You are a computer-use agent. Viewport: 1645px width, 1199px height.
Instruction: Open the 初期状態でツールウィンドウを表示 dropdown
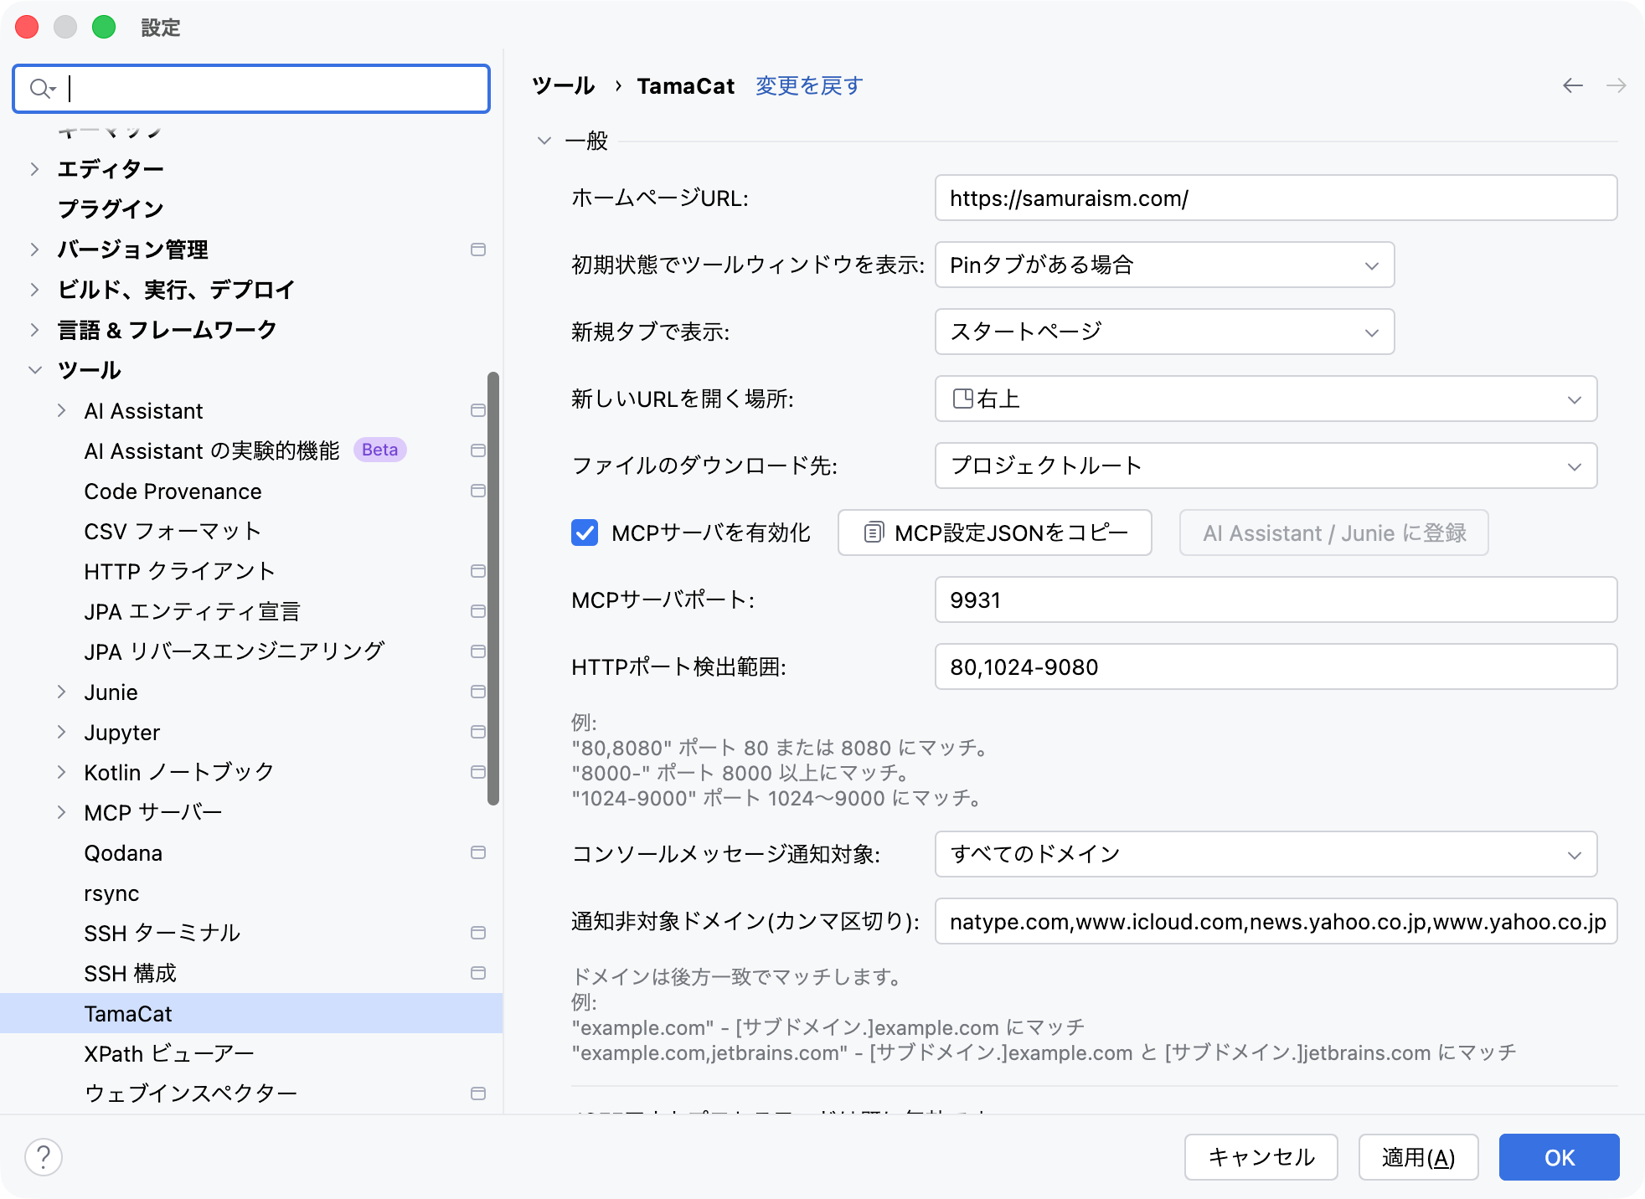point(1164,265)
